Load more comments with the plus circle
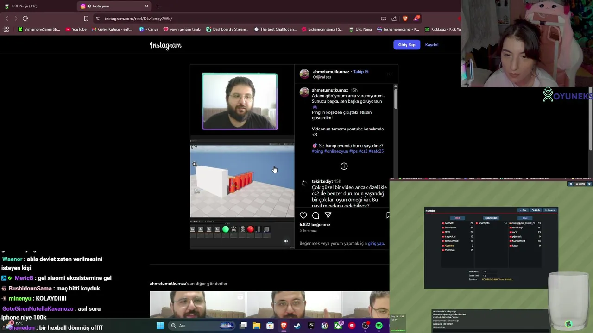 pos(344,166)
